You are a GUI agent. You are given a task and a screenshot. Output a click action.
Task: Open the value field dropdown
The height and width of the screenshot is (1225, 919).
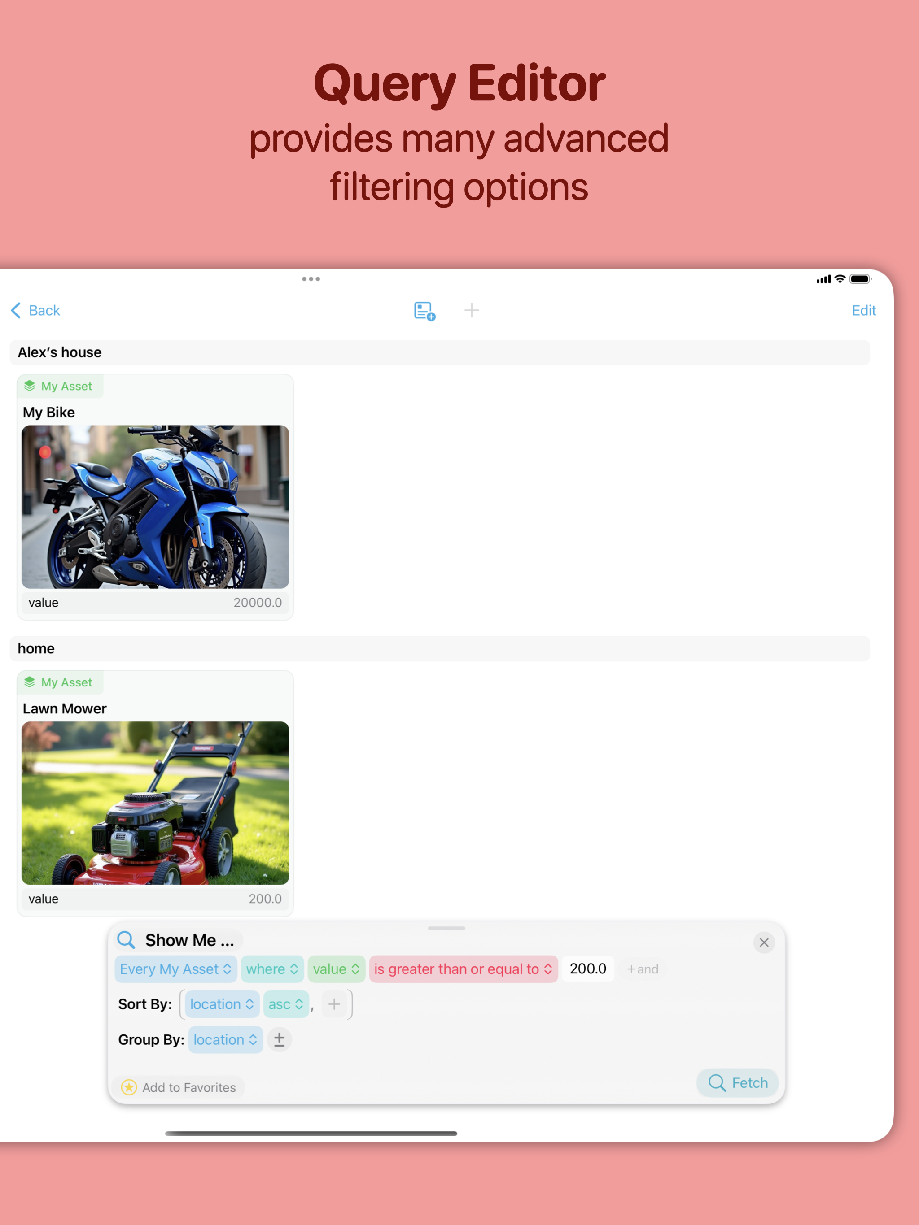337,969
